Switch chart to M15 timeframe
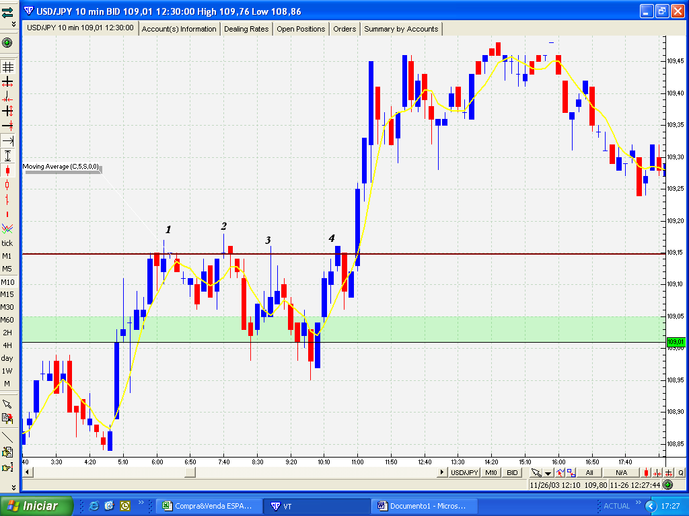689x516 pixels. pyautogui.click(x=7, y=294)
